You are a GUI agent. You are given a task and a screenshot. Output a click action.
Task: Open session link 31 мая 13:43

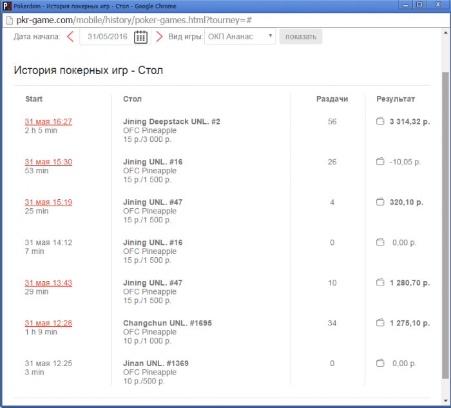pos(48,283)
